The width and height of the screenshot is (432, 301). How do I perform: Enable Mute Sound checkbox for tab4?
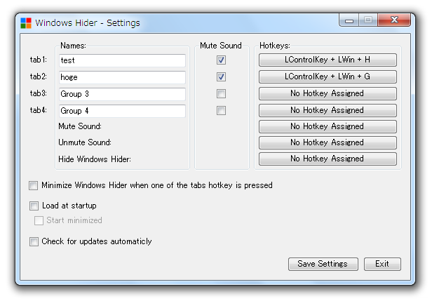221,111
